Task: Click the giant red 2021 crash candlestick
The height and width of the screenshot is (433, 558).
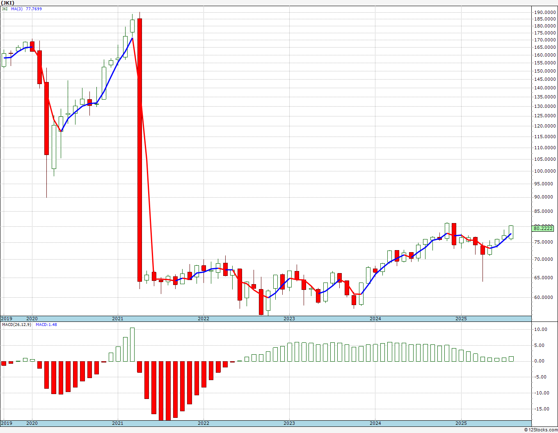Action: 139,150
